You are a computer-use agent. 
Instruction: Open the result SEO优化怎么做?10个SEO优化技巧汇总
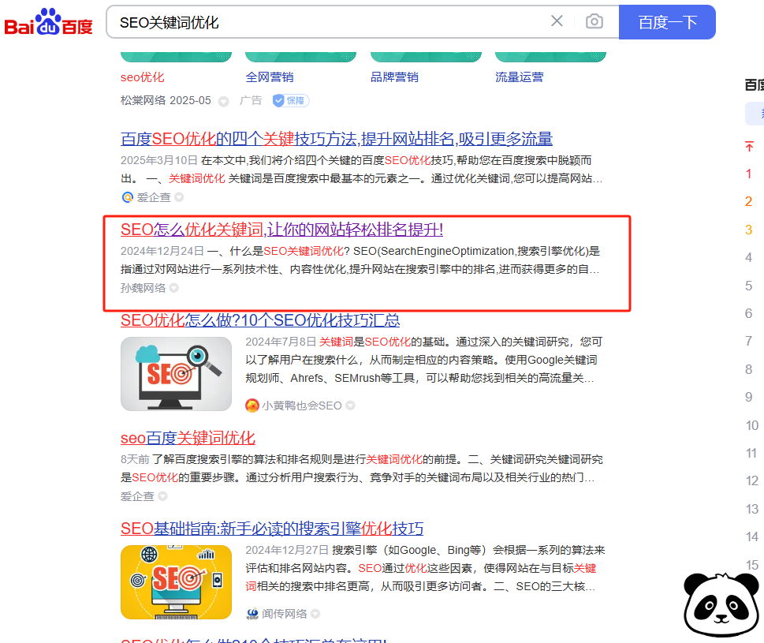[x=260, y=320]
